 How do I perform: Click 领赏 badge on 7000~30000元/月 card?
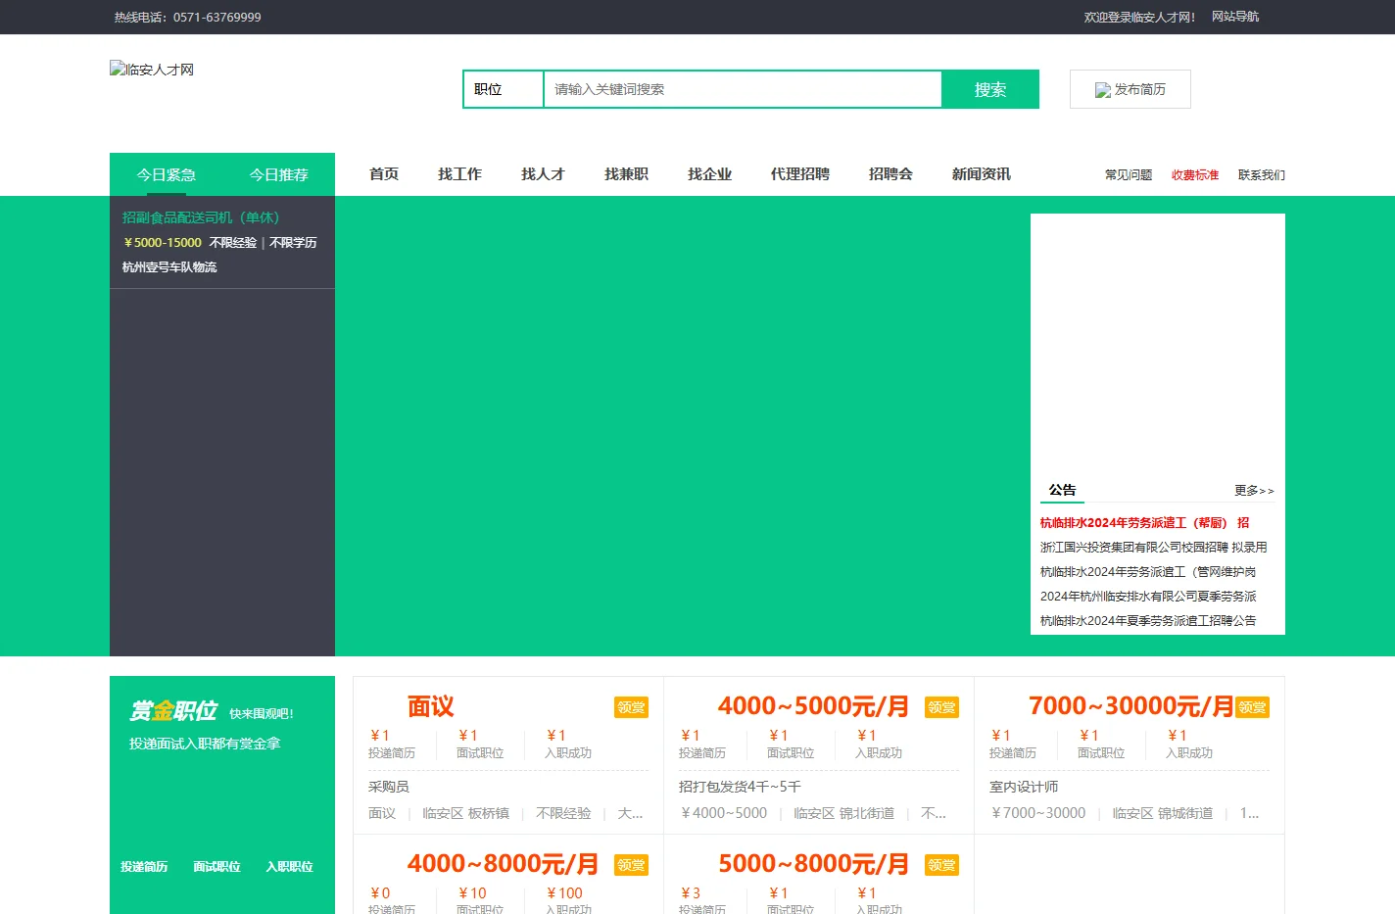click(1252, 707)
